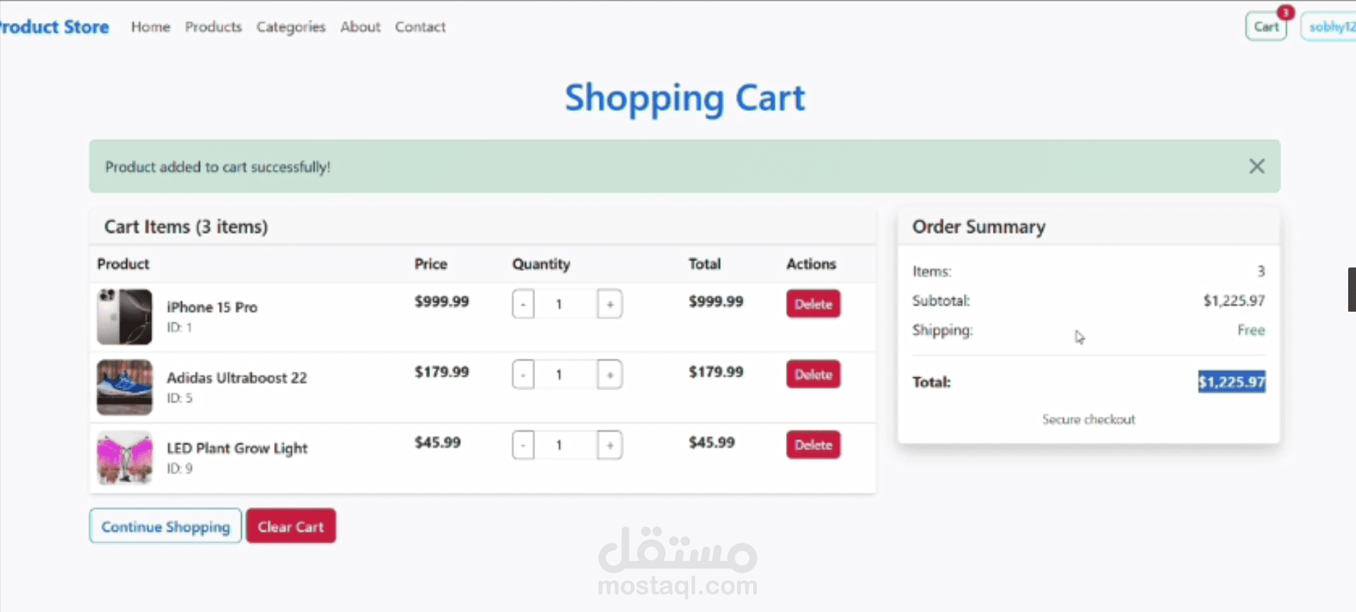
Task: Click the LED Plant Grow Light quantity field
Action: coord(566,445)
